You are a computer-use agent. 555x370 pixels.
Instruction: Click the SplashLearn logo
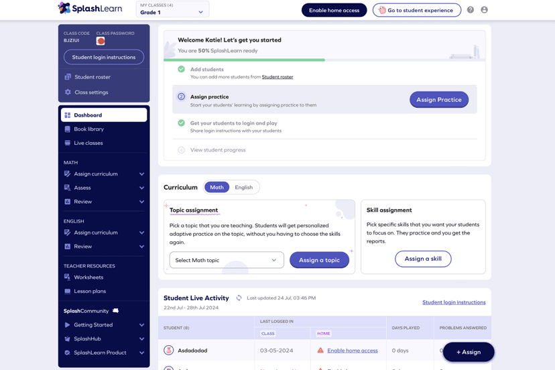point(90,8)
